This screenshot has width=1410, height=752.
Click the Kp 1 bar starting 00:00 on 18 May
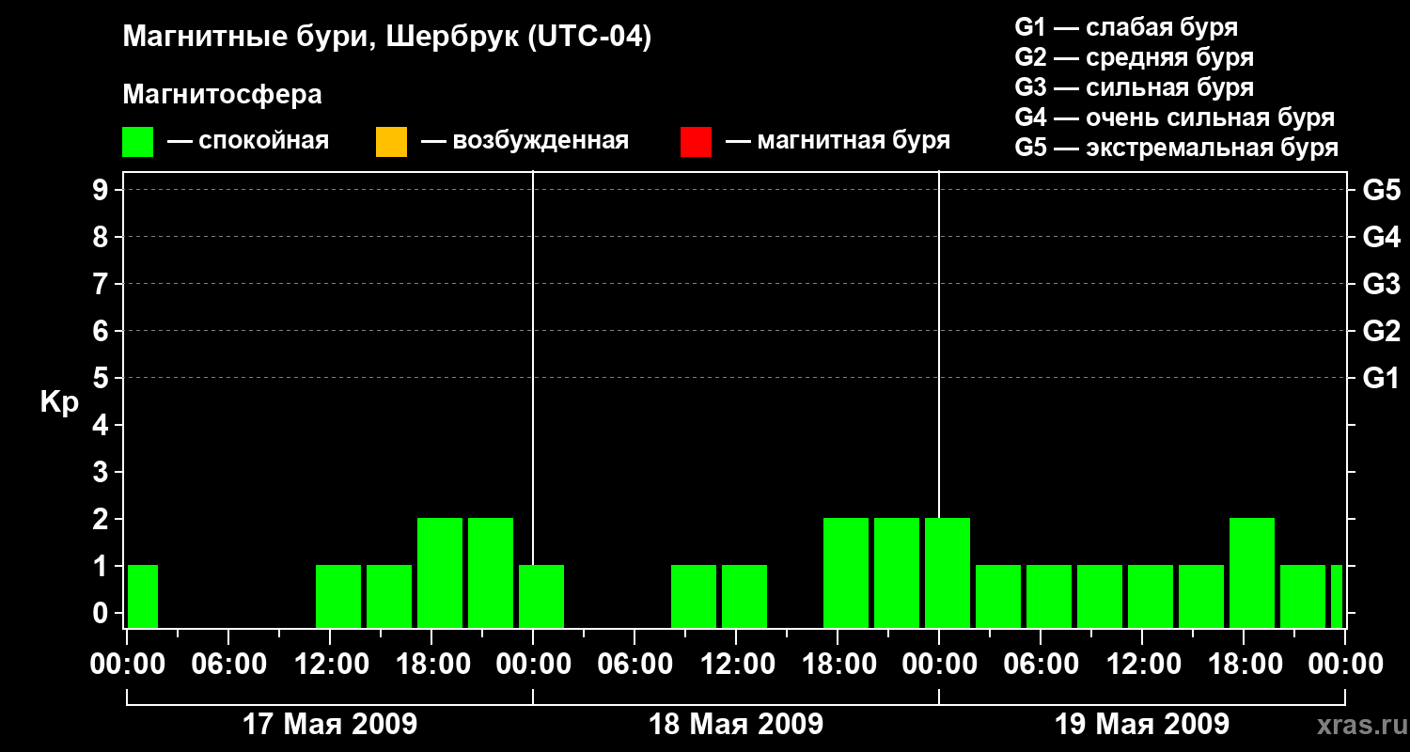pos(541,596)
